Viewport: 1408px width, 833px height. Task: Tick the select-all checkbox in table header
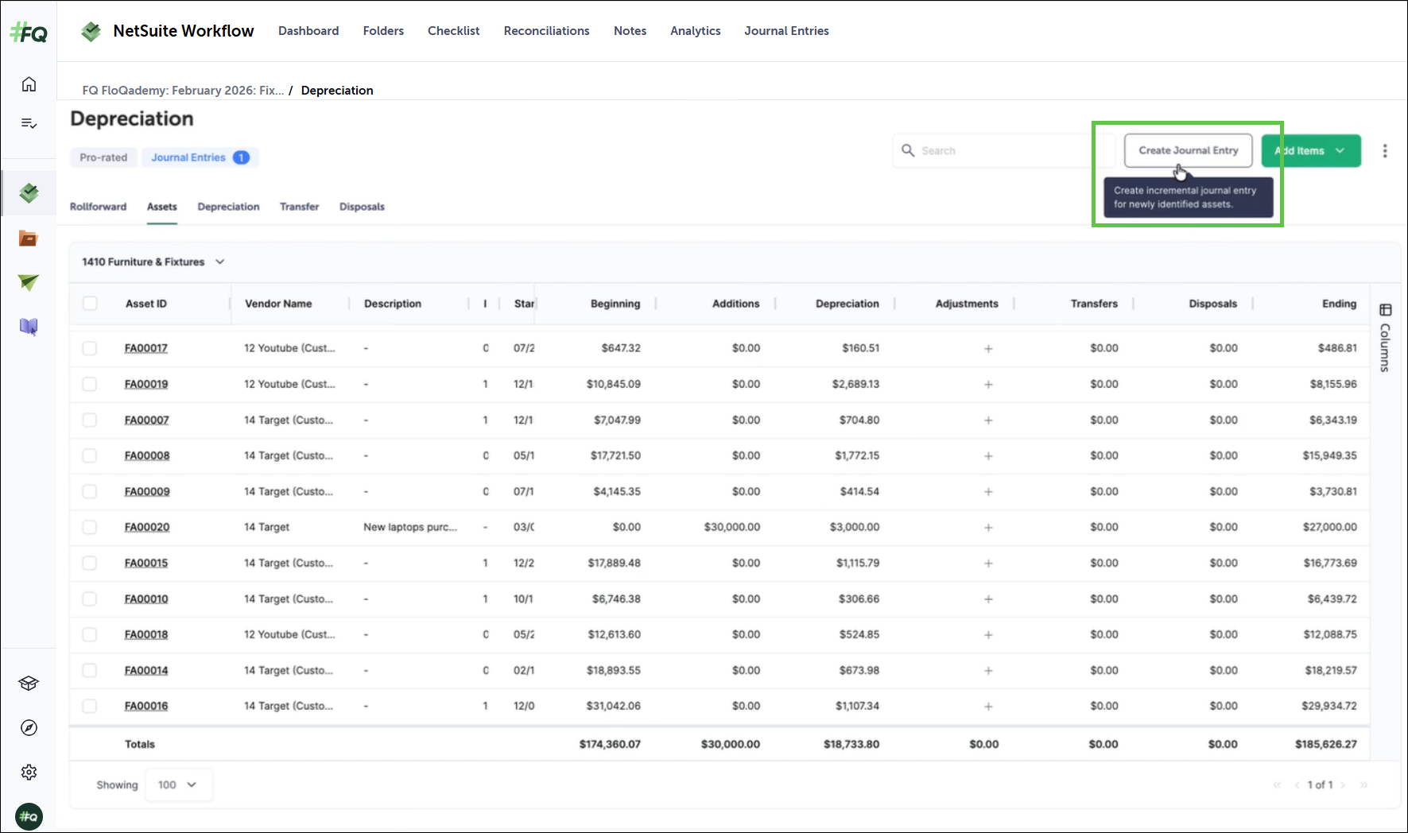coord(90,303)
